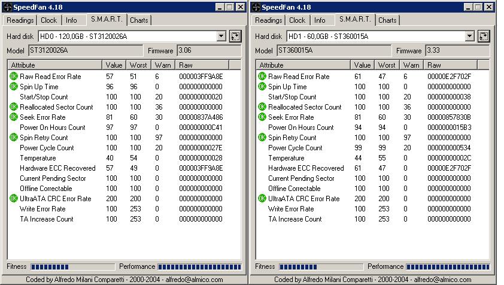Click the OK icon for Reallocated Sector Count in HD0 window
The height and width of the screenshot is (285, 504).
[x=14, y=107]
